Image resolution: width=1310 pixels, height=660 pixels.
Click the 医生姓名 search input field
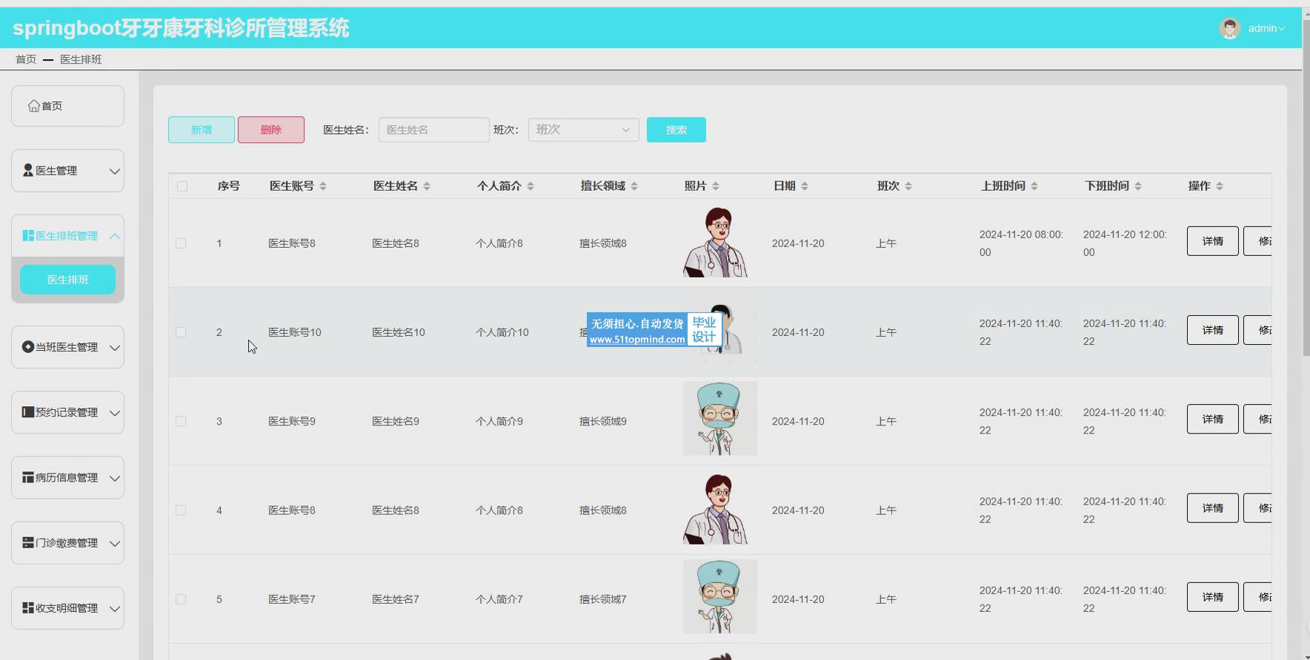point(433,129)
